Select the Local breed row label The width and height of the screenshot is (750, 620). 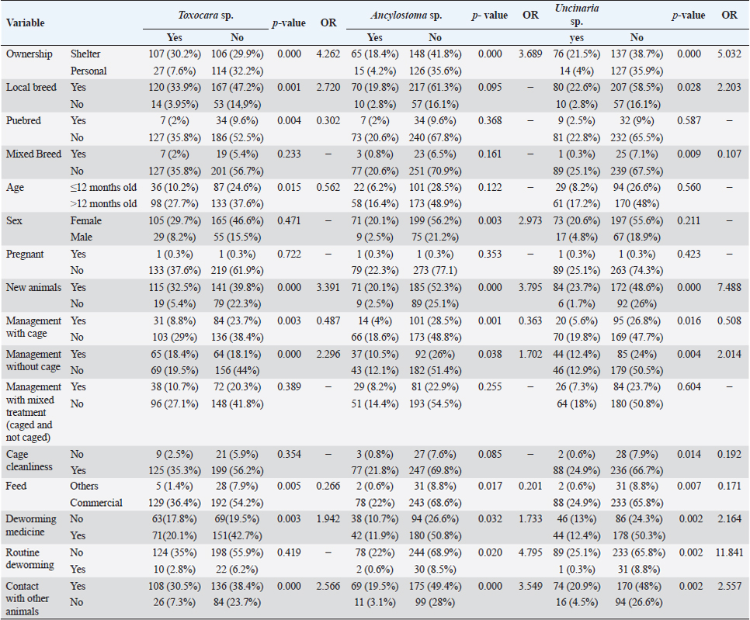32,88
